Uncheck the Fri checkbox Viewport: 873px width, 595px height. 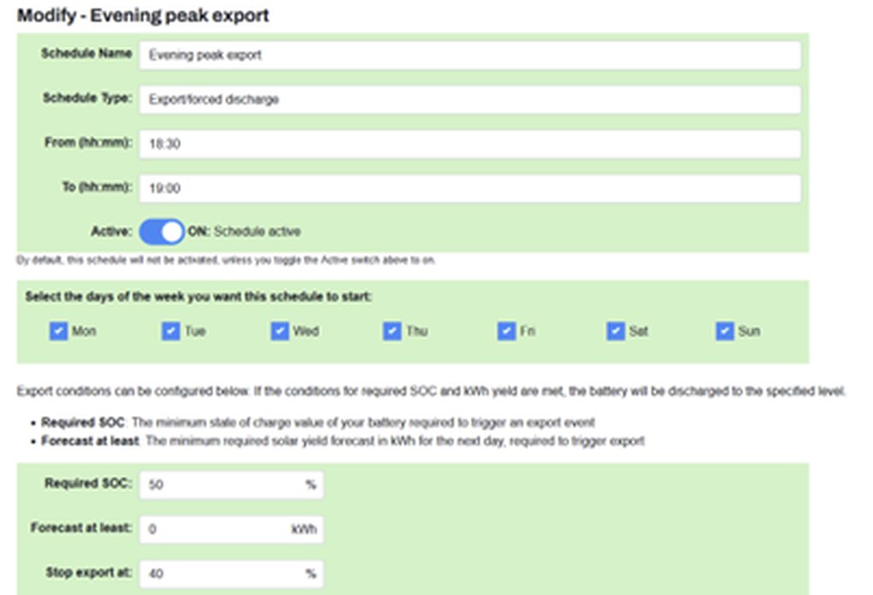tap(506, 331)
